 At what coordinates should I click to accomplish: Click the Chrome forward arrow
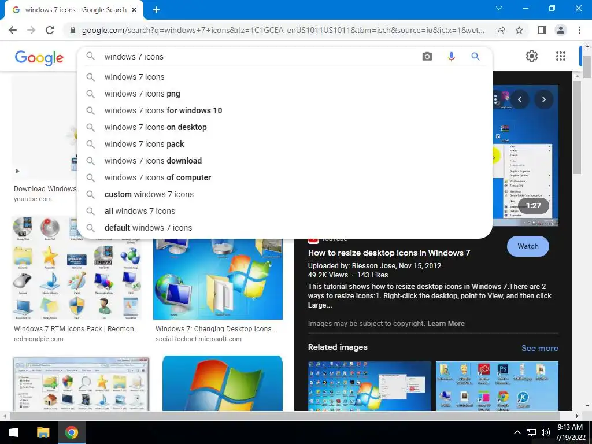[x=31, y=30]
